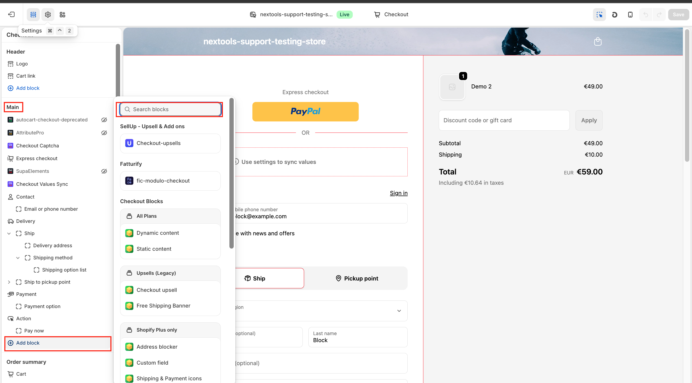Screen dimensions: 692x383
Task: Open the Sections panel icon
Action: point(33,15)
